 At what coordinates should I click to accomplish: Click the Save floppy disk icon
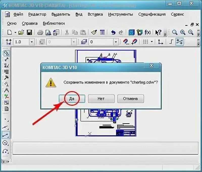29,32
